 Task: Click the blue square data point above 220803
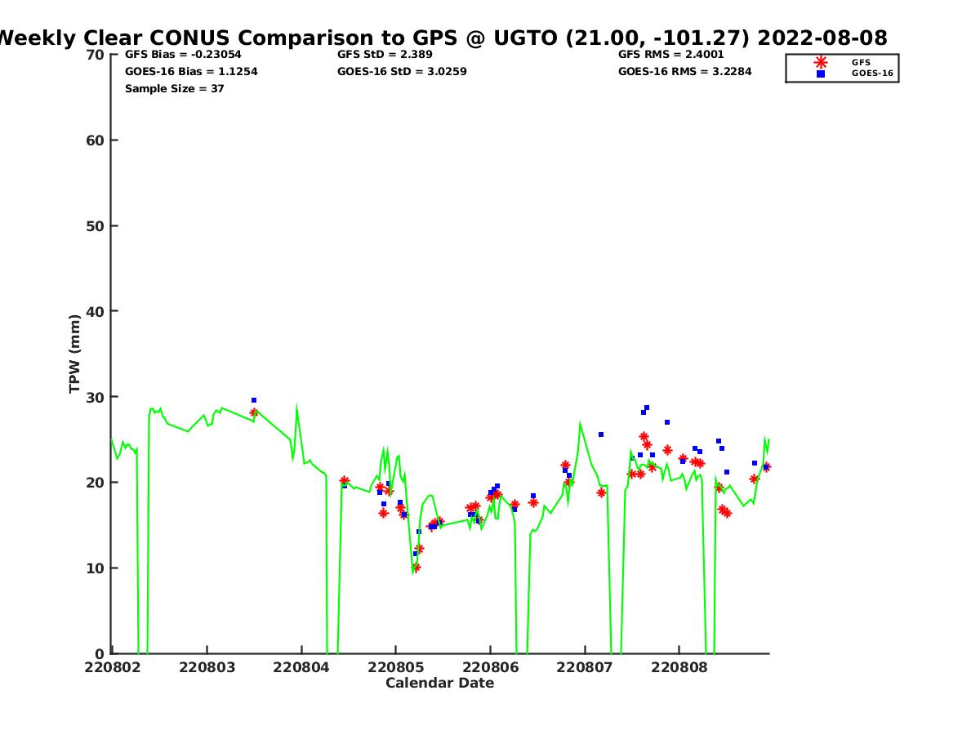[x=254, y=400]
